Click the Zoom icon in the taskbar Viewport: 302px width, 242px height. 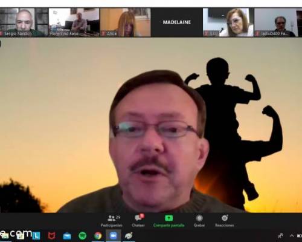click(114, 235)
